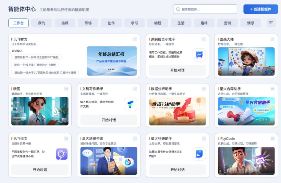Screen dimensions: 281x183
Task: Click the search magnifier icon
Action: point(178,9)
